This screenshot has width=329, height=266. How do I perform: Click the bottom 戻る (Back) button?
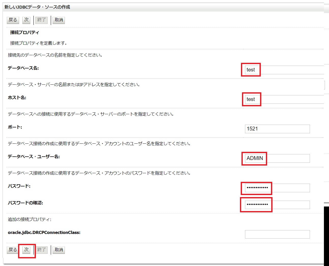tap(13, 250)
